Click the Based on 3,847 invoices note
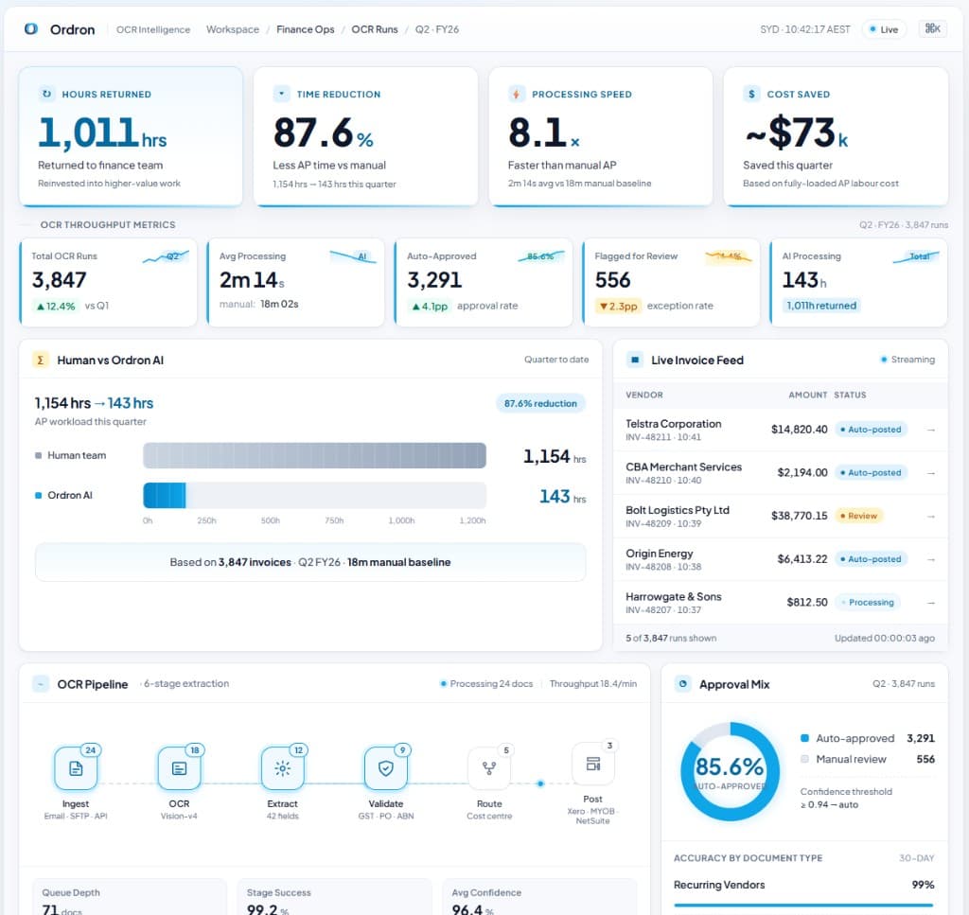The width and height of the screenshot is (969, 915). point(310,562)
